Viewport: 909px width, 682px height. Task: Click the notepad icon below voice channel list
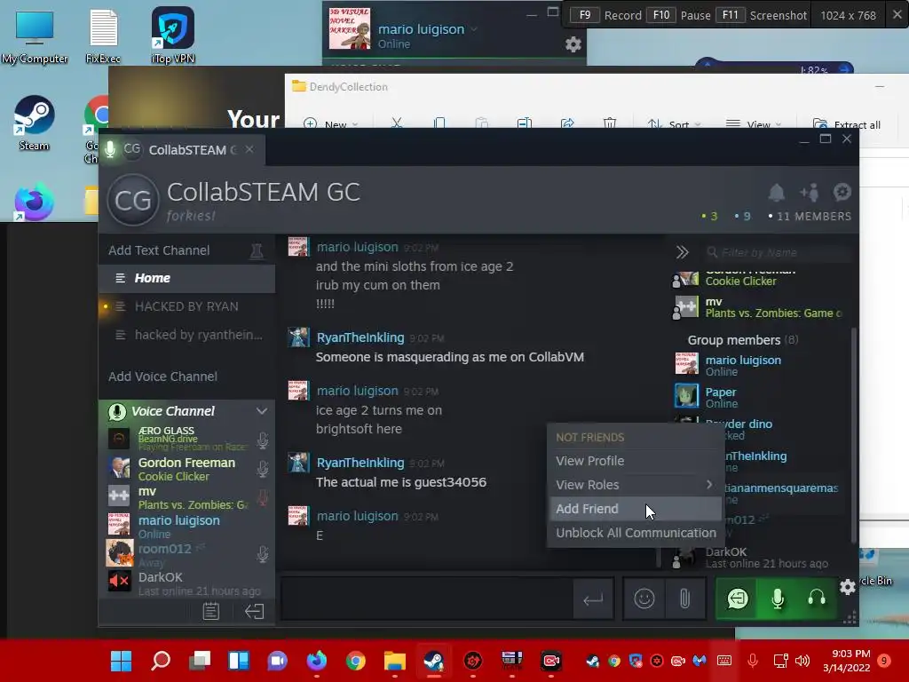[211, 611]
